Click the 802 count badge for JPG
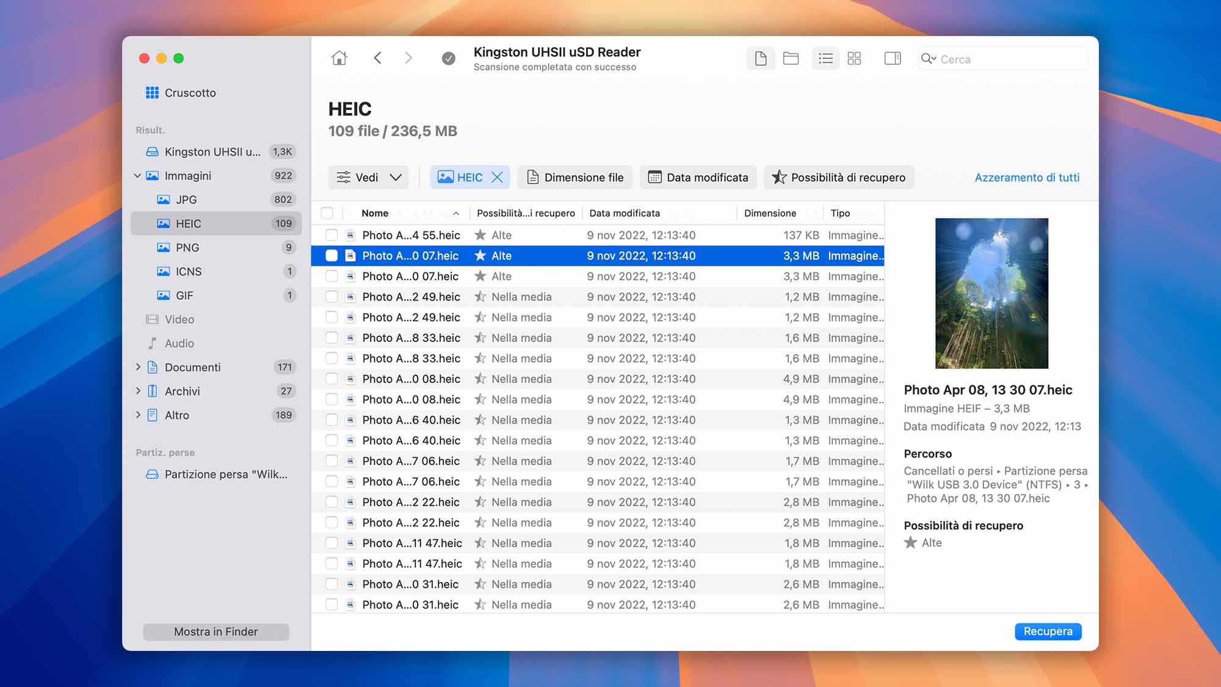The width and height of the screenshot is (1221, 687). 283,200
